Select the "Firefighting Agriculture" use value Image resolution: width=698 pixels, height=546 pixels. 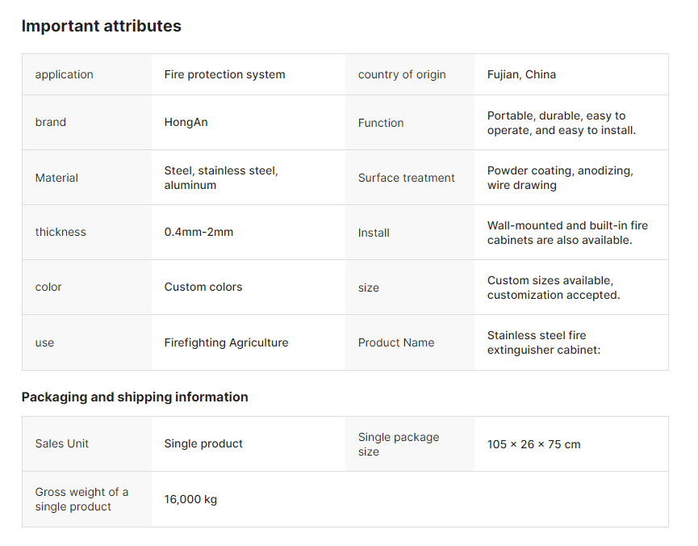(x=226, y=342)
